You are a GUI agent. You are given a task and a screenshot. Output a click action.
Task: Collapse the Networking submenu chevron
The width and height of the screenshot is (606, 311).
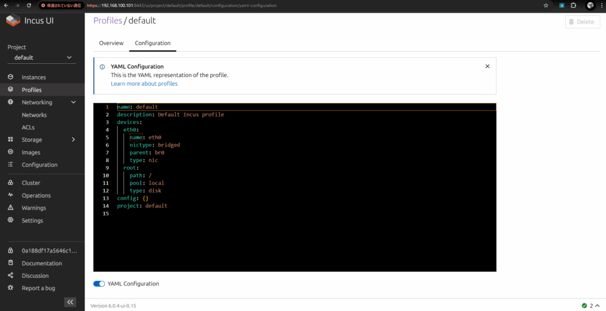[73, 102]
